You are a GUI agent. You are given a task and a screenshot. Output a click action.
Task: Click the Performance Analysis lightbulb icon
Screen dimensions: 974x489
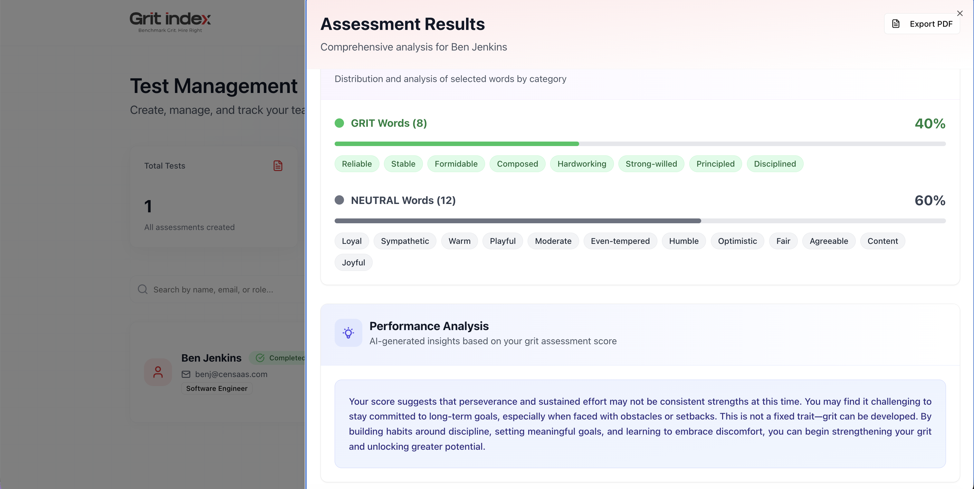coord(348,333)
